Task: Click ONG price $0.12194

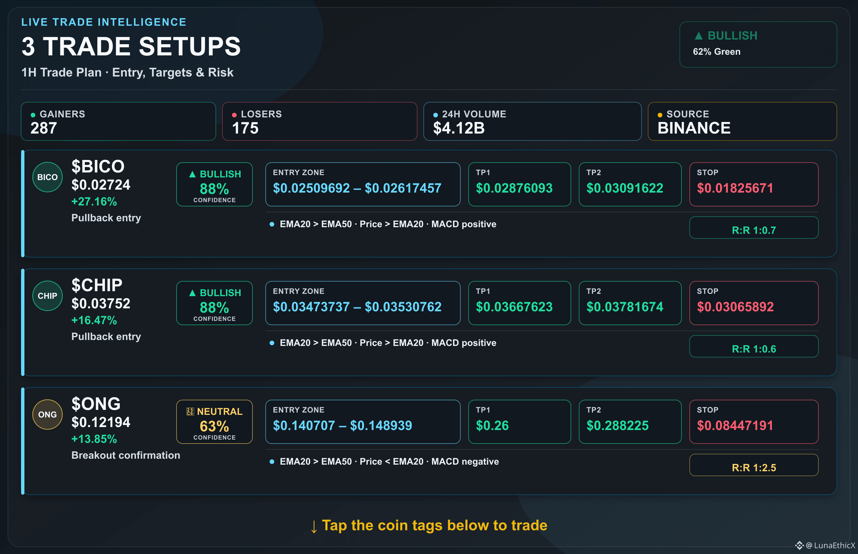Action: (101, 422)
